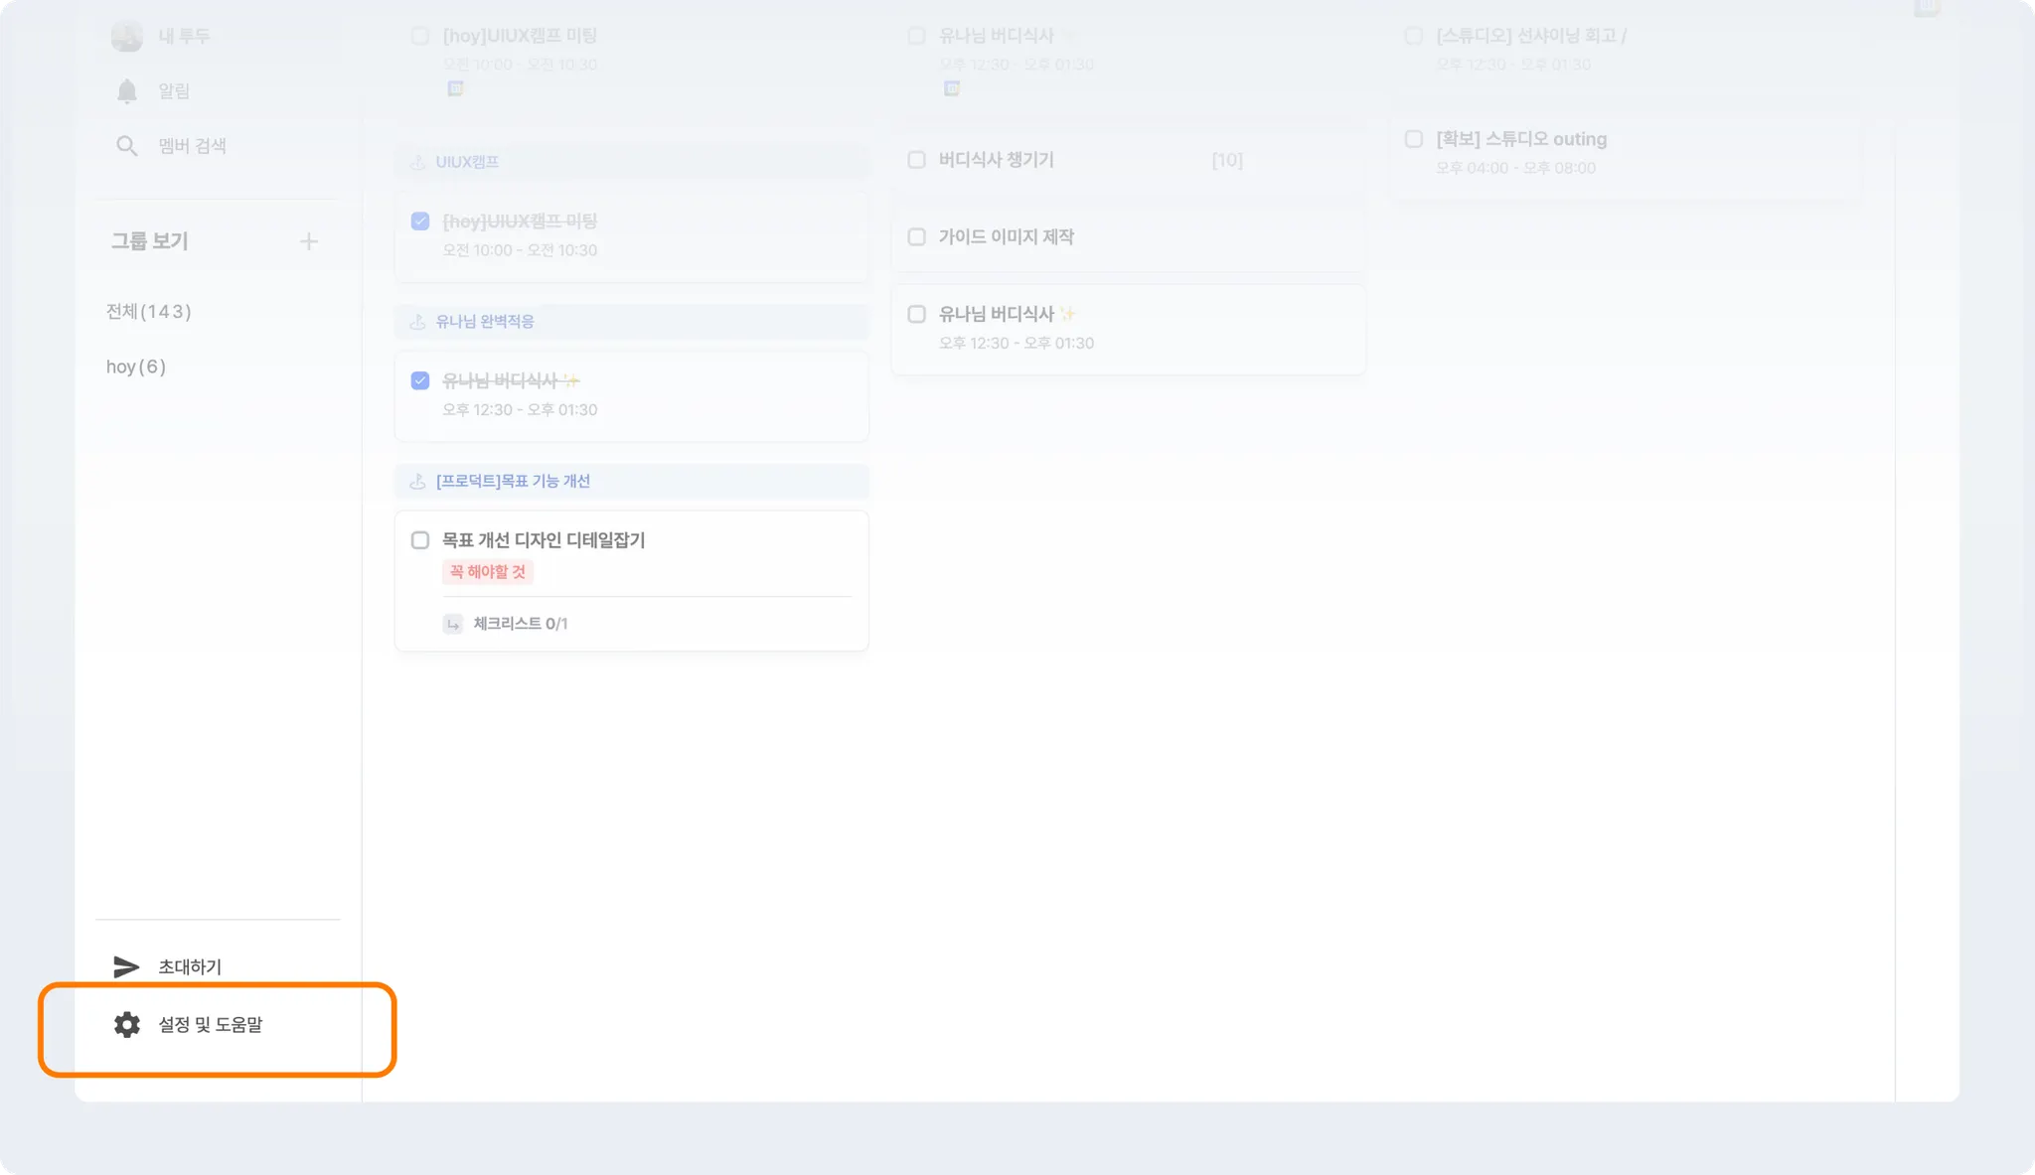Click the settings gear icon
This screenshot has height=1175, width=2035.
[x=127, y=1024]
